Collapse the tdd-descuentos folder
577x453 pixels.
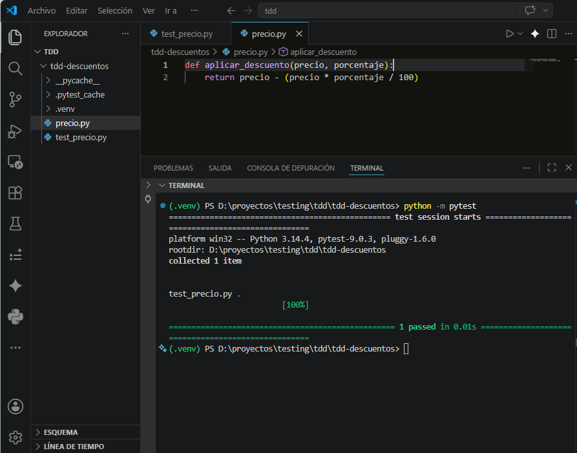point(43,66)
